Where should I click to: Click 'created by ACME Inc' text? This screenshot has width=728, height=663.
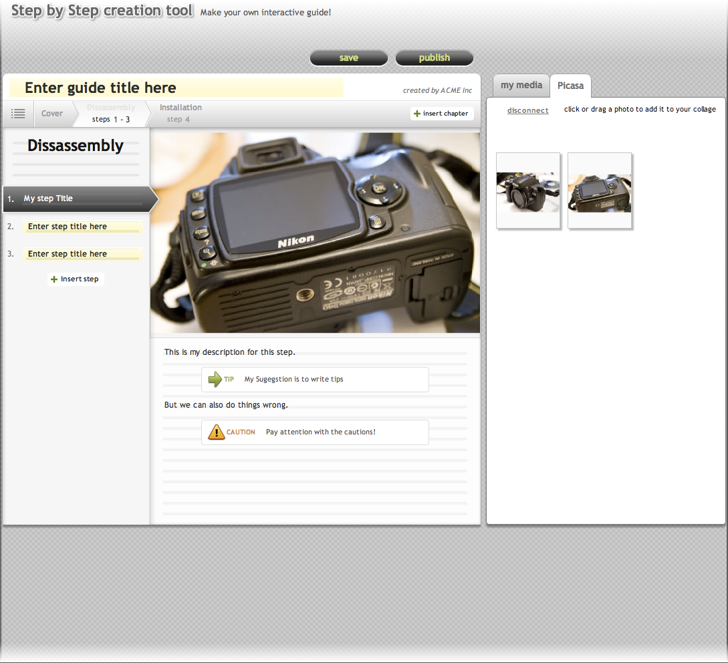pos(437,90)
